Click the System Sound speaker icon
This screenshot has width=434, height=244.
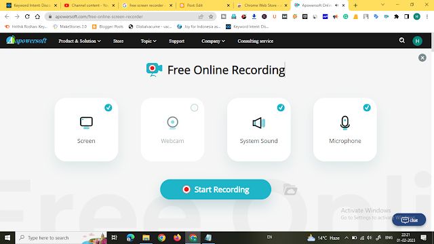[259, 123]
